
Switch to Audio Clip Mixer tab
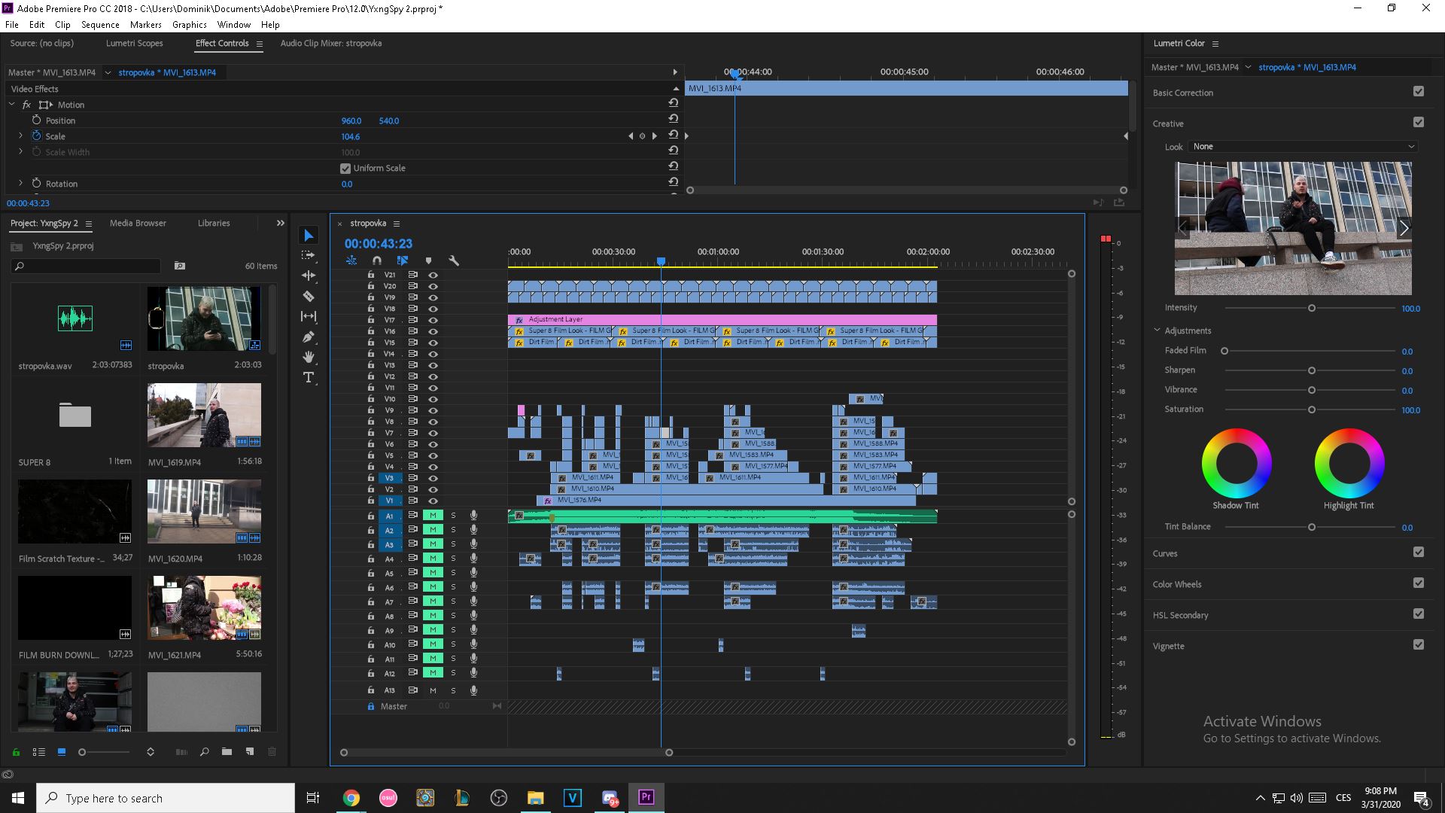331,43
